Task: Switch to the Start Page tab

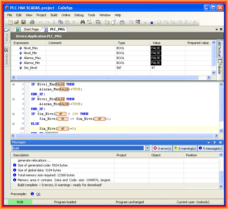Action: 31,29
